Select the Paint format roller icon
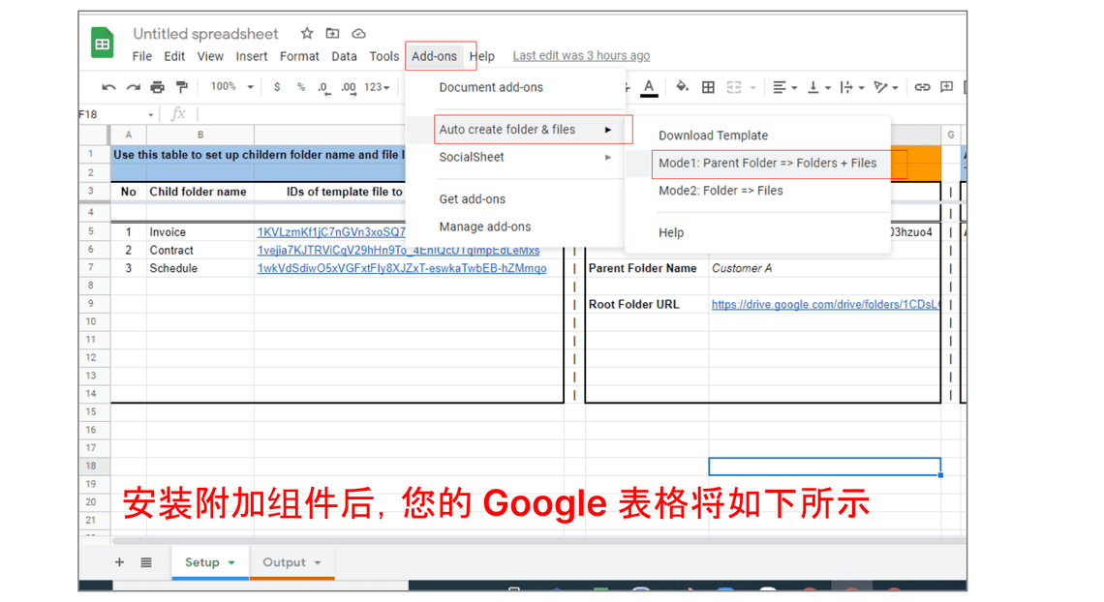This screenshot has width=1104, height=602. (181, 87)
